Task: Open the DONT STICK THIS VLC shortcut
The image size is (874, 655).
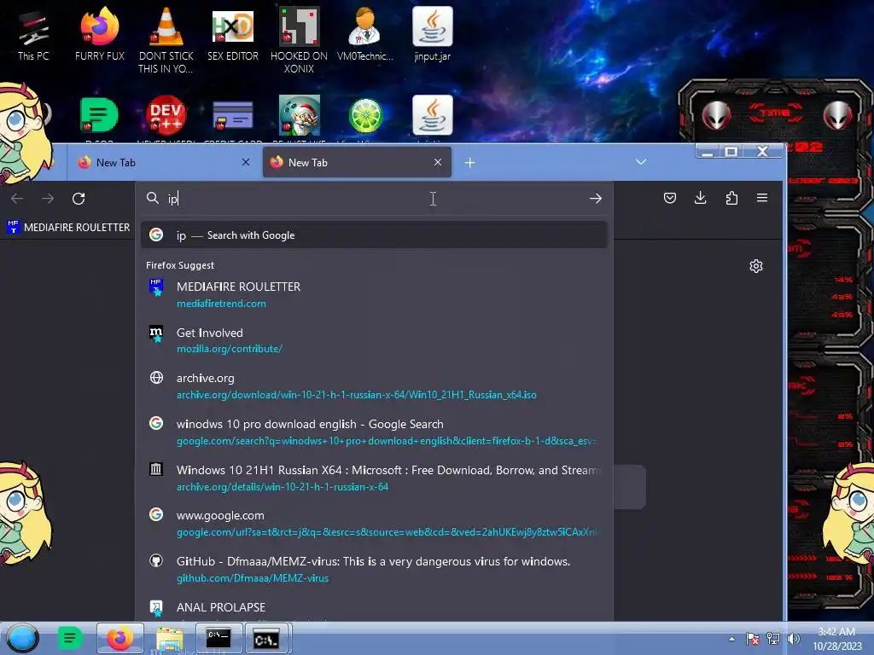Action: [x=166, y=40]
